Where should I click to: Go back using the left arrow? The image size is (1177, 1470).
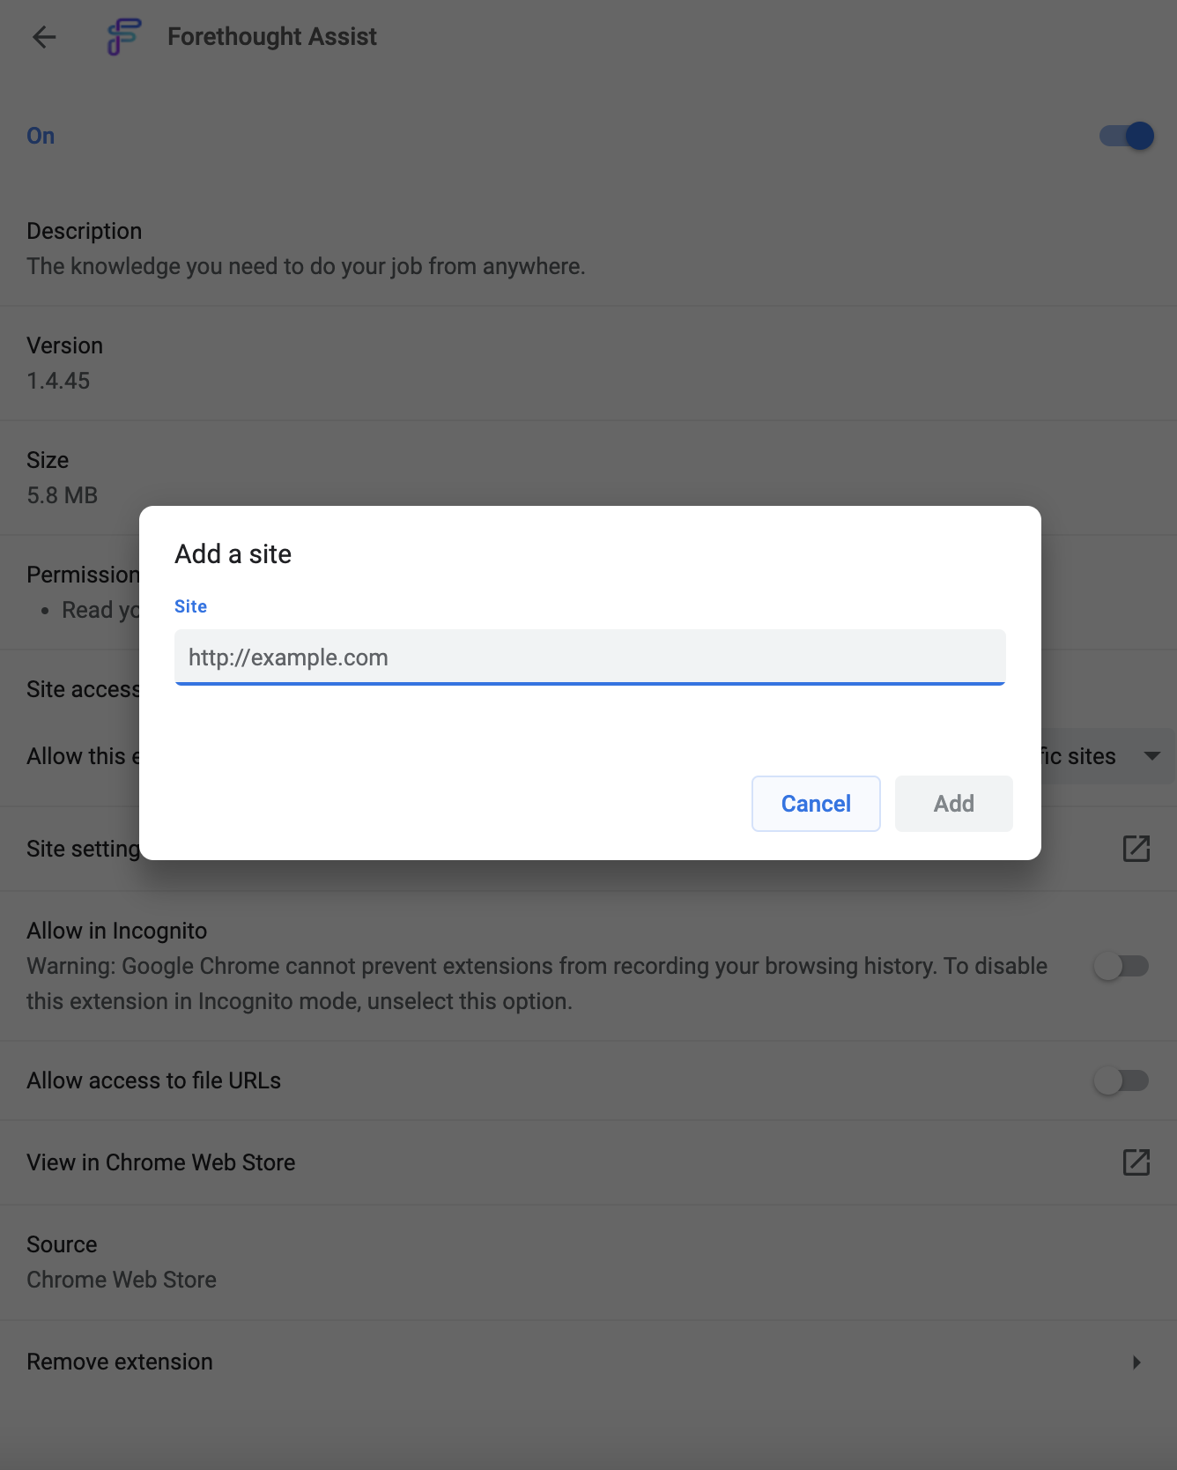click(x=44, y=37)
